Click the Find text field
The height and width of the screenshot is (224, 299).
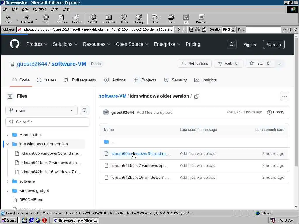263,29
